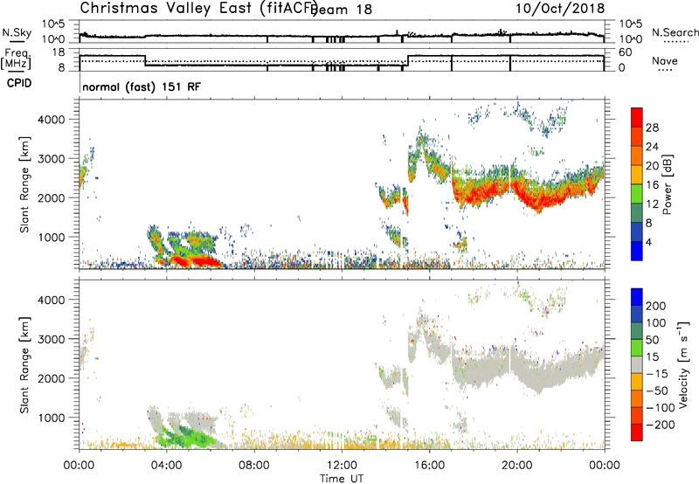Click the 'CPID' row label
The height and width of the screenshot is (484, 699).
[19, 83]
